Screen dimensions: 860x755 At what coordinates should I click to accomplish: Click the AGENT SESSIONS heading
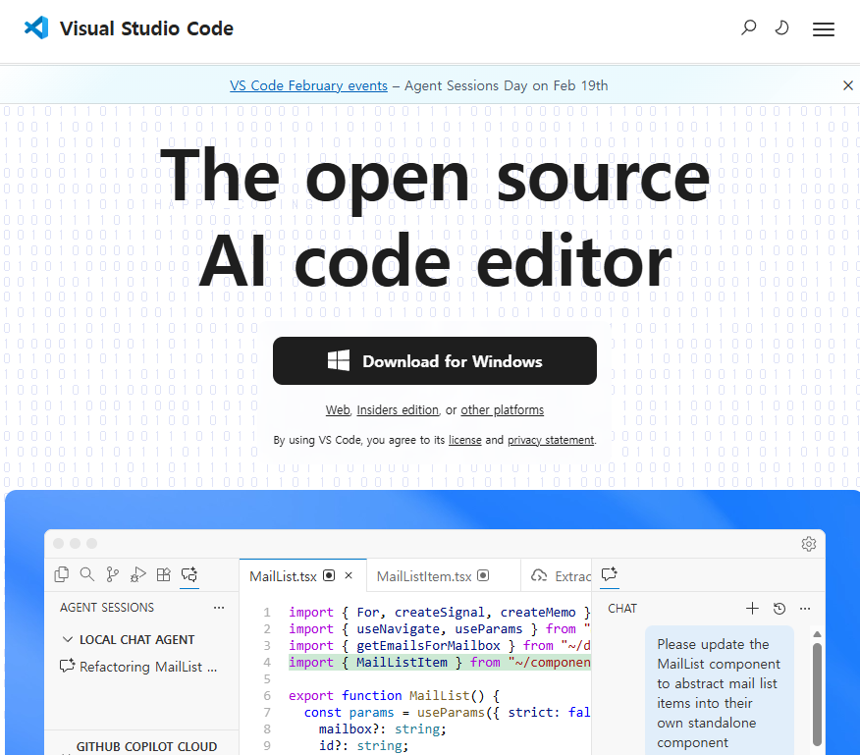107,608
